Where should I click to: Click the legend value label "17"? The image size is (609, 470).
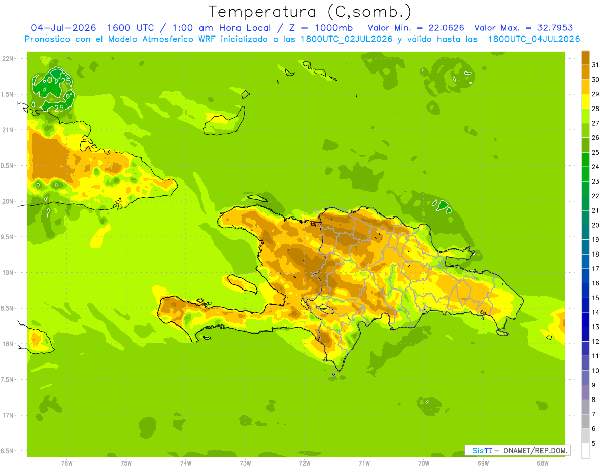[x=595, y=269]
